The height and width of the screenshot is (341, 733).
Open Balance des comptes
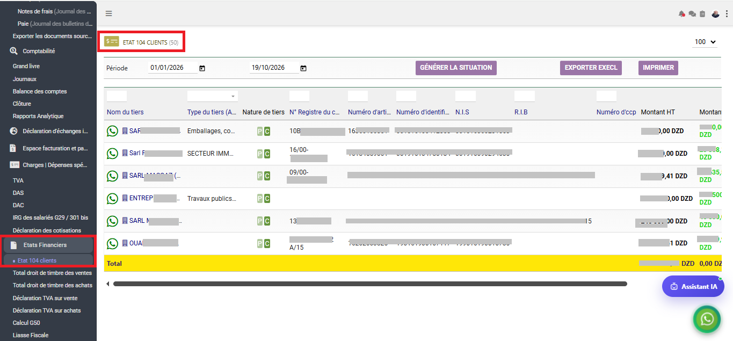[40, 91]
